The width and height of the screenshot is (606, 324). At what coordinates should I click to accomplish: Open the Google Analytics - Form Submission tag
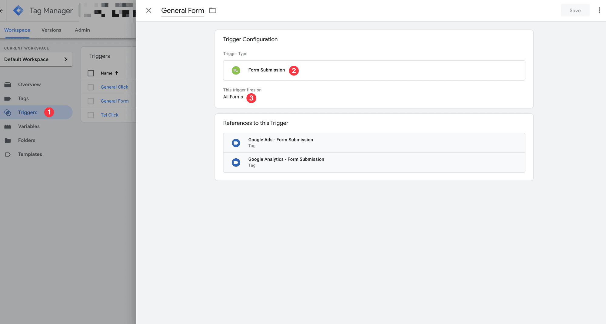click(x=374, y=163)
